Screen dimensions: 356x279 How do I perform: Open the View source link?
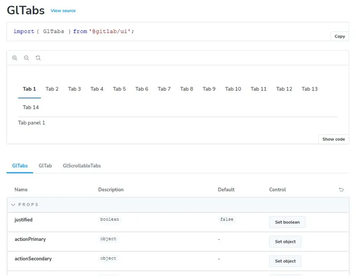pyautogui.click(x=63, y=10)
